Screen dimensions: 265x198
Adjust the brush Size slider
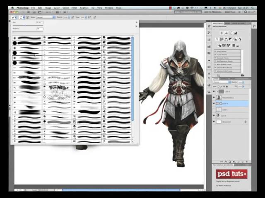pos(25,26)
